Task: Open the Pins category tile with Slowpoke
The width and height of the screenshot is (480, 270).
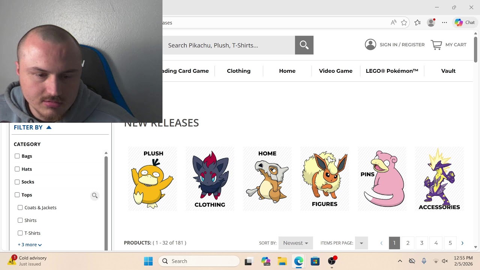Action: [x=382, y=178]
